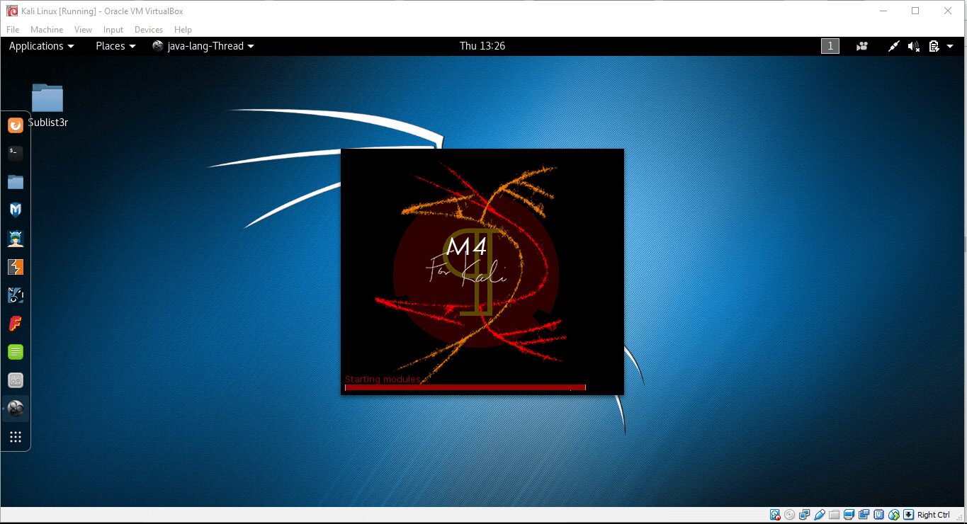Open the Files manager in the dock

tap(16, 182)
